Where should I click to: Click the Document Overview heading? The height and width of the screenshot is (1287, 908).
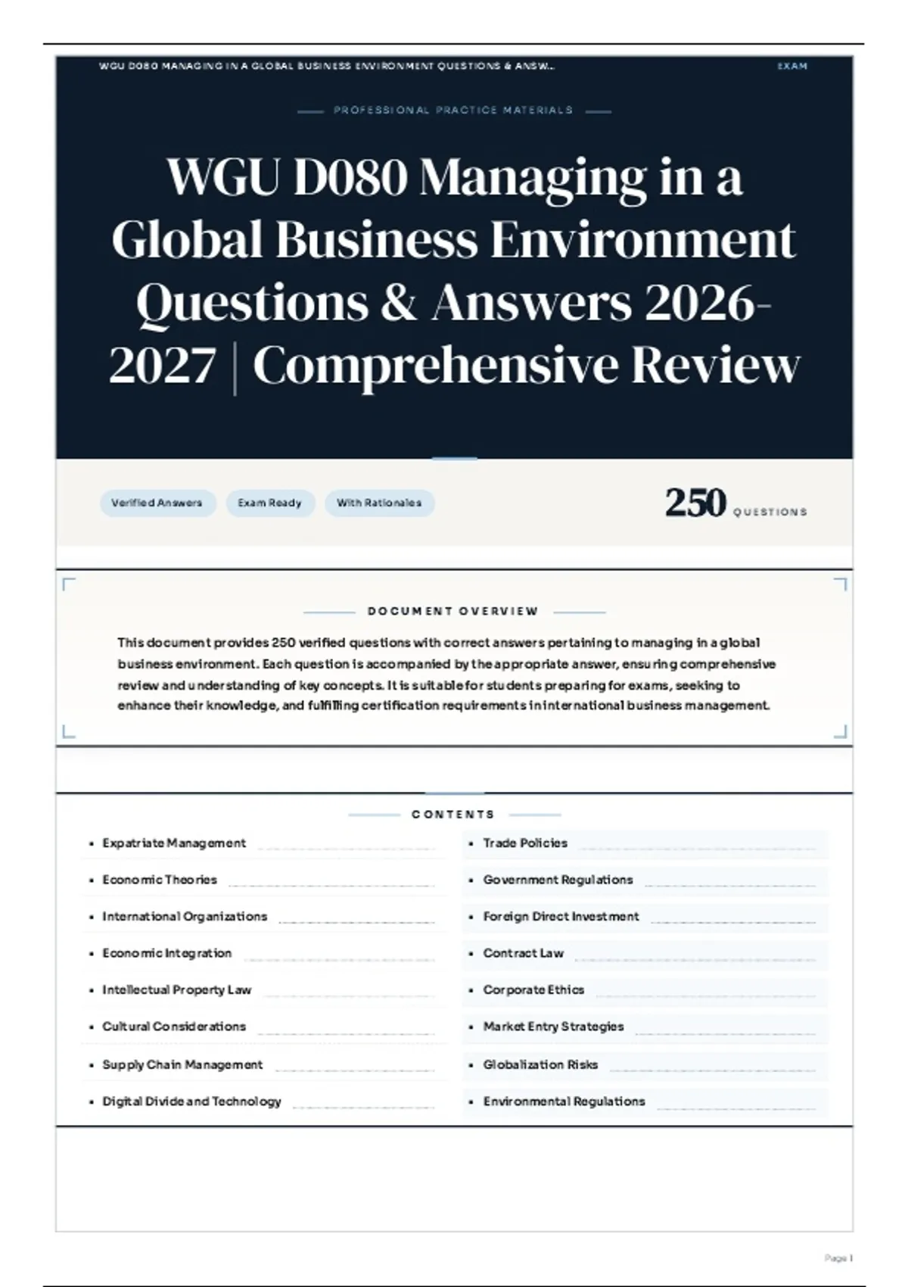[453, 611]
